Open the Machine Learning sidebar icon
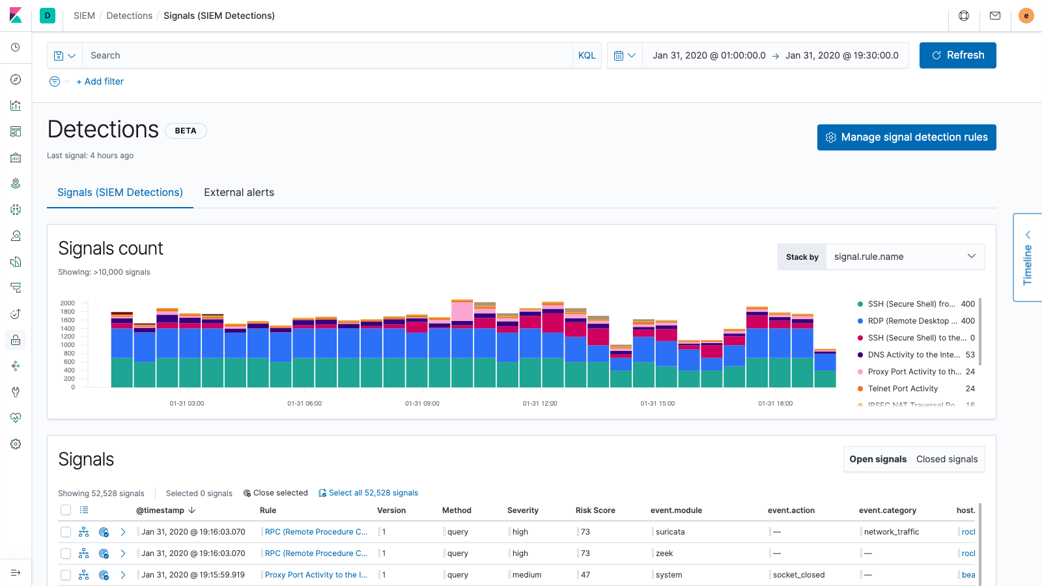1042x586 pixels. [16, 210]
